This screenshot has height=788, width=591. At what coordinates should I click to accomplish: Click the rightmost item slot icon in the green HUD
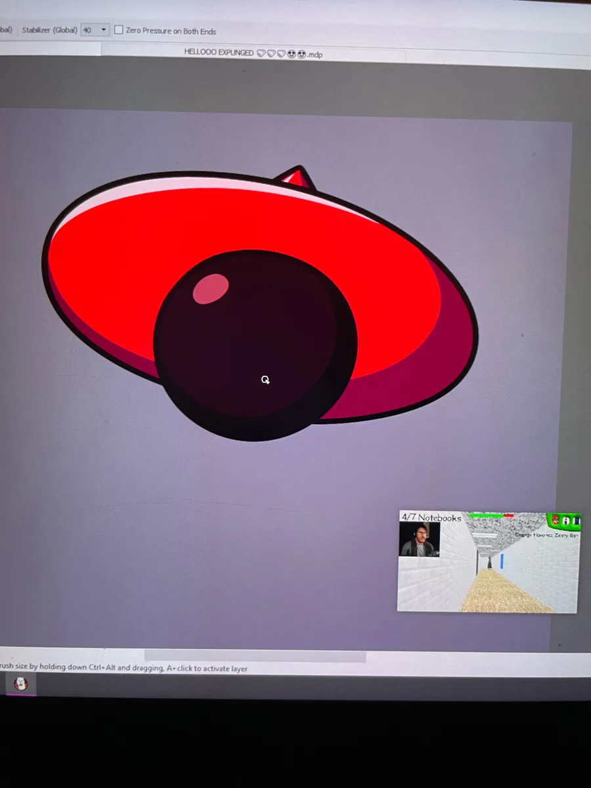click(576, 521)
